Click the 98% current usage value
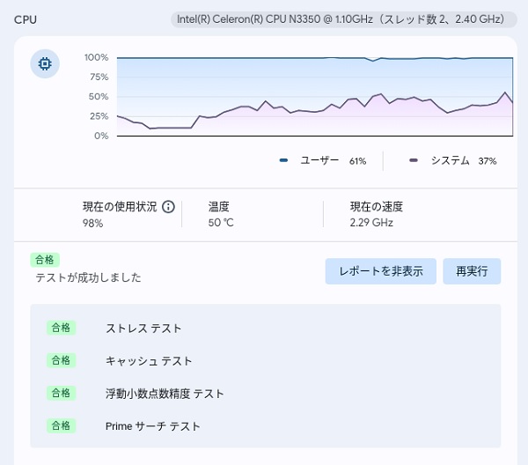 tap(93, 223)
